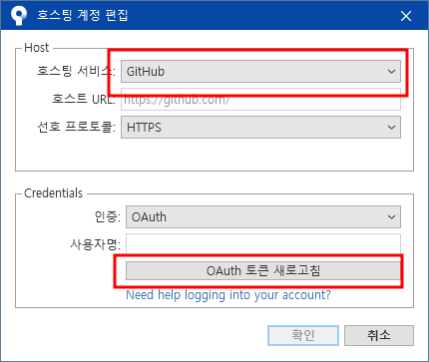This screenshot has width=429, height=362.
Task: Click the Host group label
Action: pos(37,48)
